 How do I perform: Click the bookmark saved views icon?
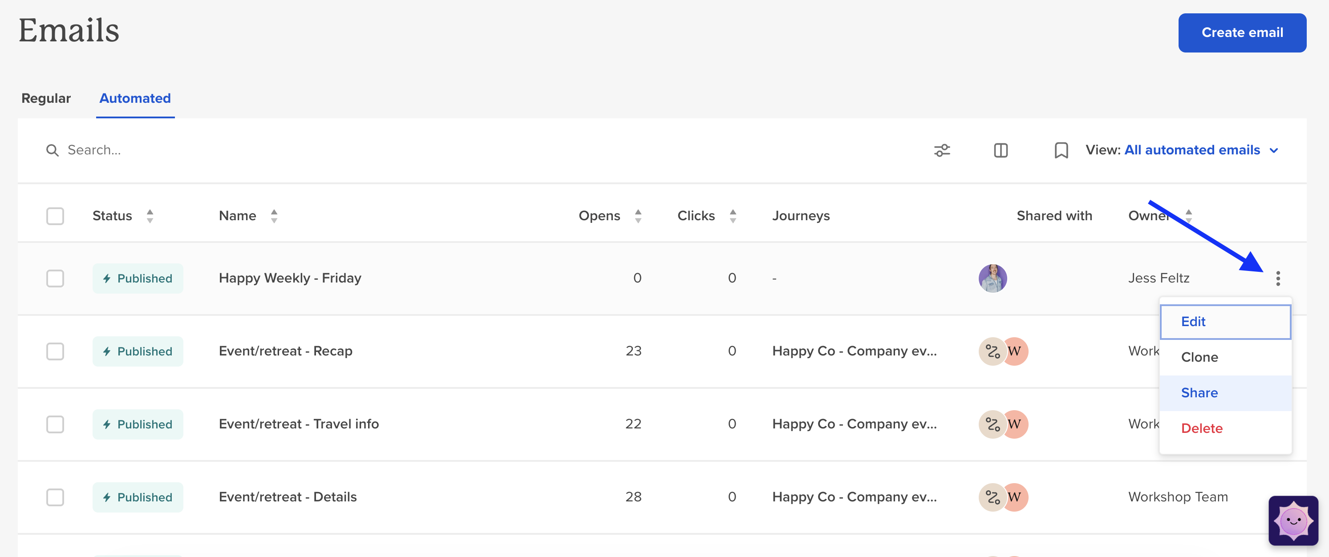coord(1061,150)
